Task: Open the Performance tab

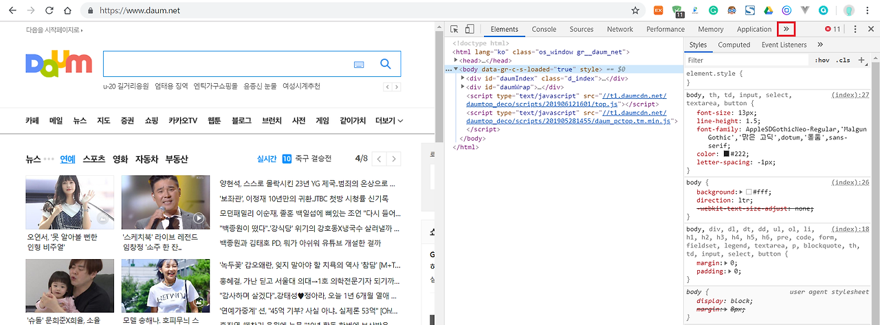Action: (665, 29)
